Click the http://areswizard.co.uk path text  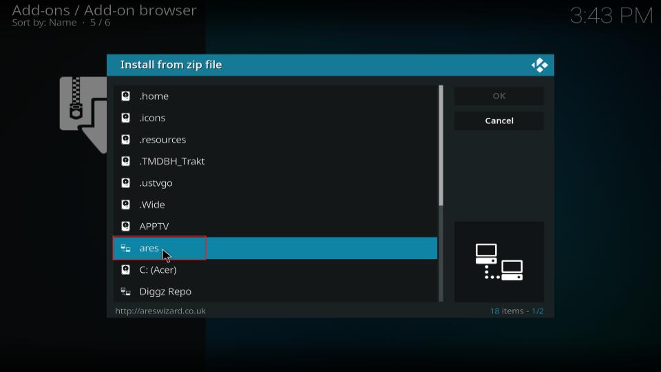coord(160,311)
